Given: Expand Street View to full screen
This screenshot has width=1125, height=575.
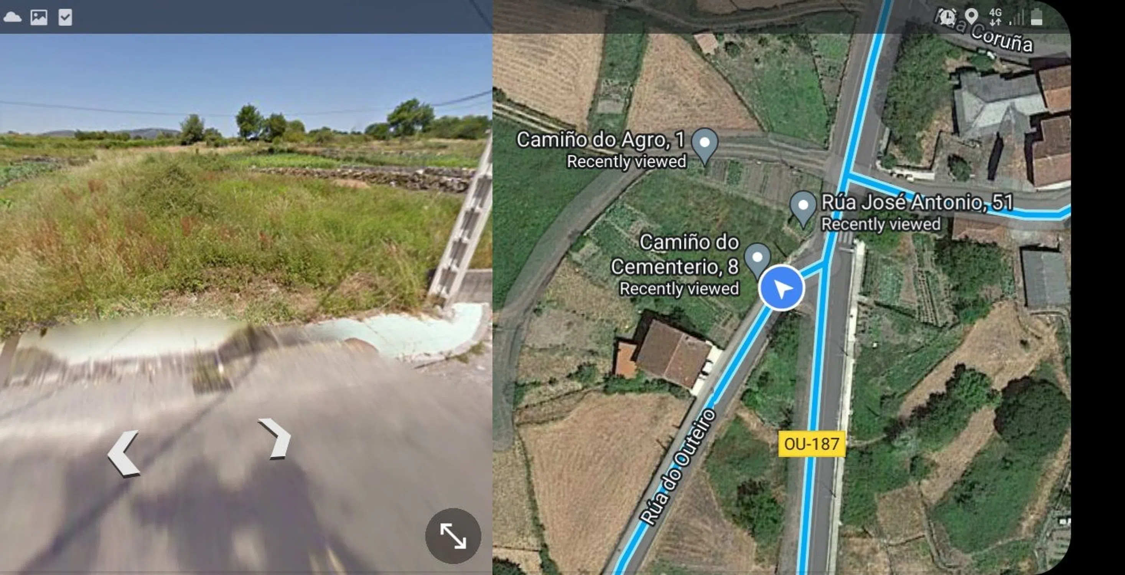Looking at the screenshot, I should coord(453,535).
